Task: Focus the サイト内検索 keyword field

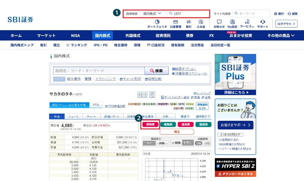Action: [251, 14]
